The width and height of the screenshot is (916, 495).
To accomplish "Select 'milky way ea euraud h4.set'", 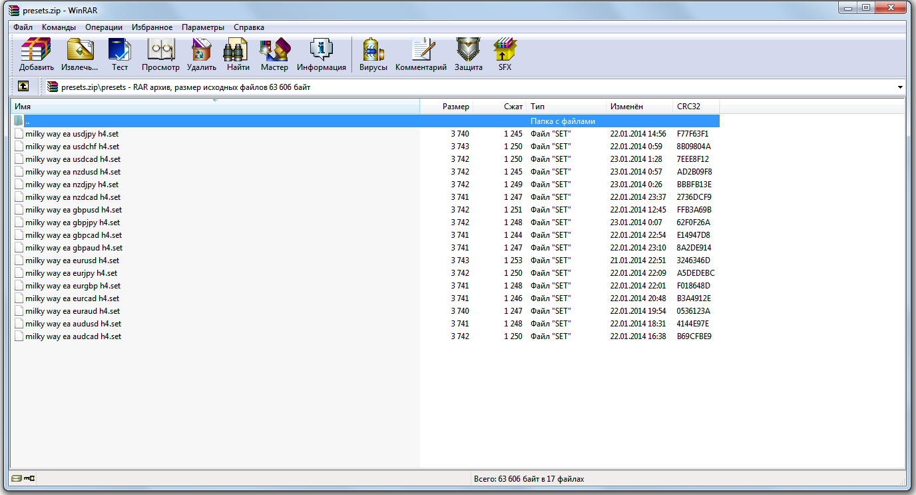I will [73, 311].
